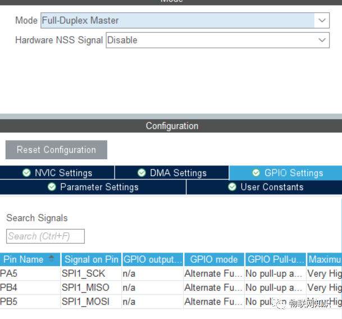Click the n/a output cell in PA5 row
The image size is (342, 319).
click(152, 273)
